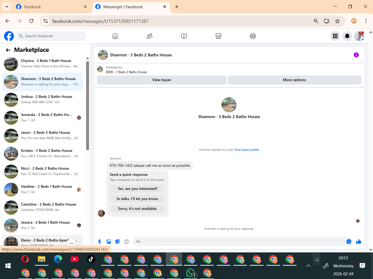Click the View buyer button

coord(162,80)
